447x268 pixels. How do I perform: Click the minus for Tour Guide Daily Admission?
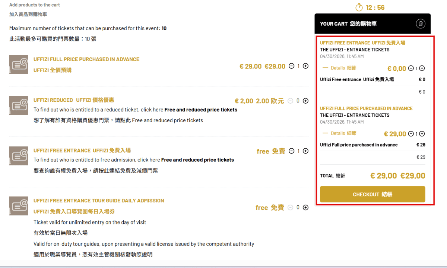coord(291,208)
